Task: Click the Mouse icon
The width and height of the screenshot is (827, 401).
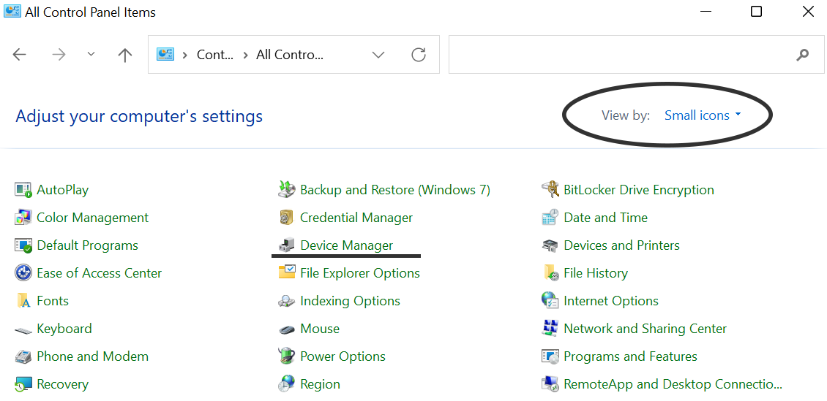Action: pos(286,329)
